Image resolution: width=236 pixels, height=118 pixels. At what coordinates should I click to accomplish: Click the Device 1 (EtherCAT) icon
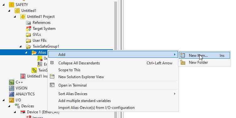(23, 112)
